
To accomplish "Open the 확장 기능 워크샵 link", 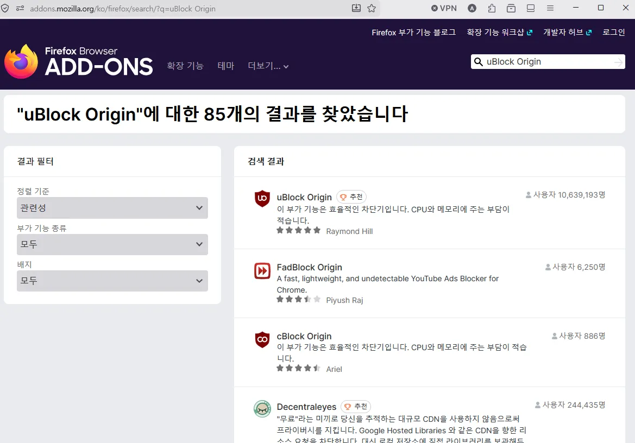I will click(x=499, y=33).
